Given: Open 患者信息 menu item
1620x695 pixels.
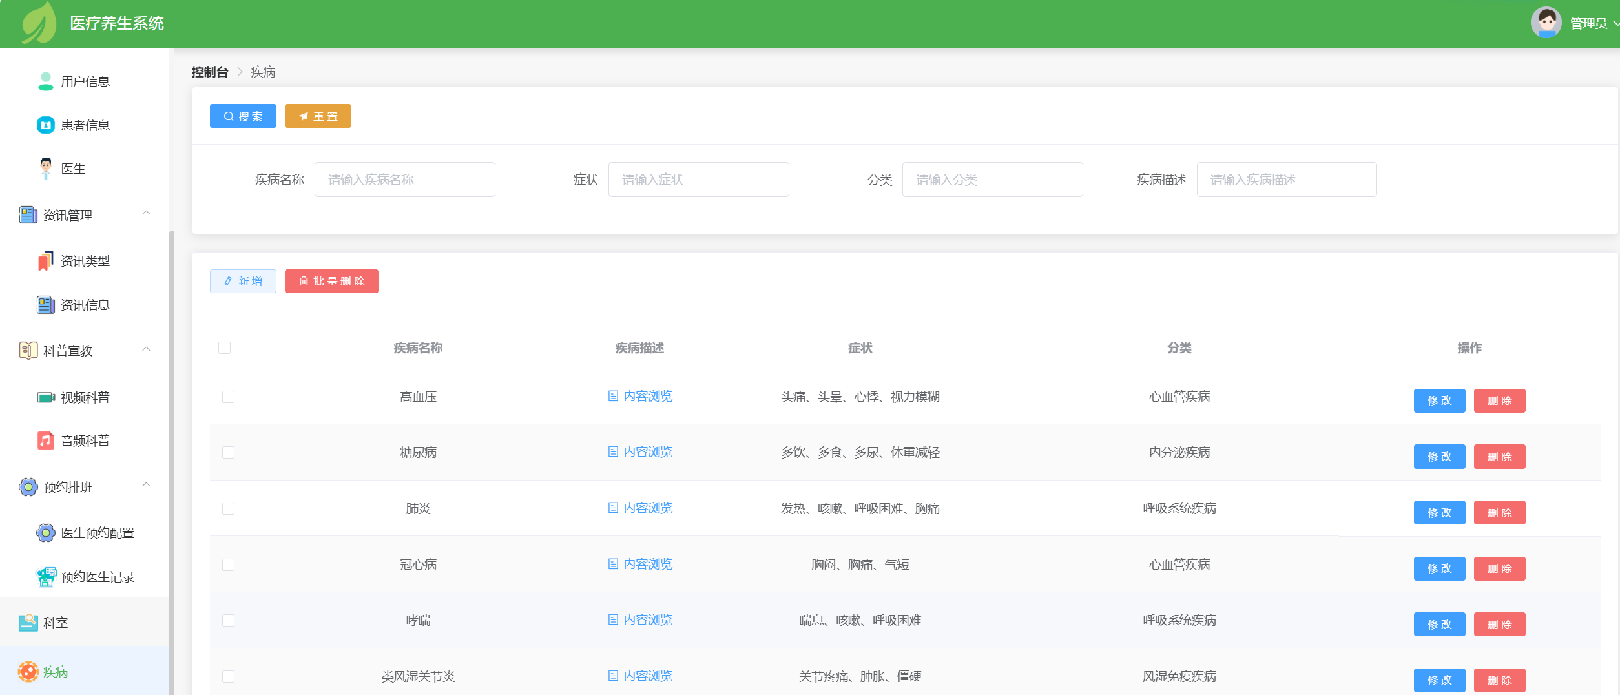Looking at the screenshot, I should tap(84, 125).
